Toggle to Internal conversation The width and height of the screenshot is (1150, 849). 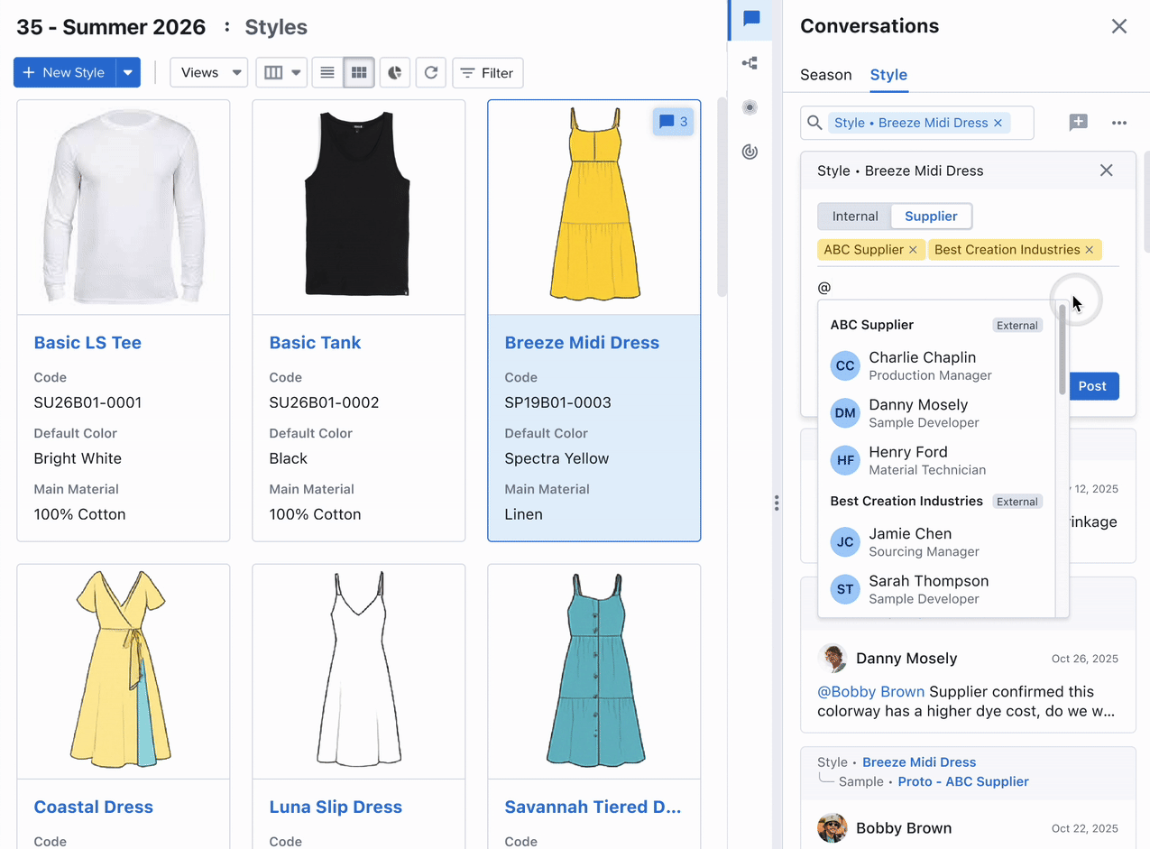coord(855,217)
